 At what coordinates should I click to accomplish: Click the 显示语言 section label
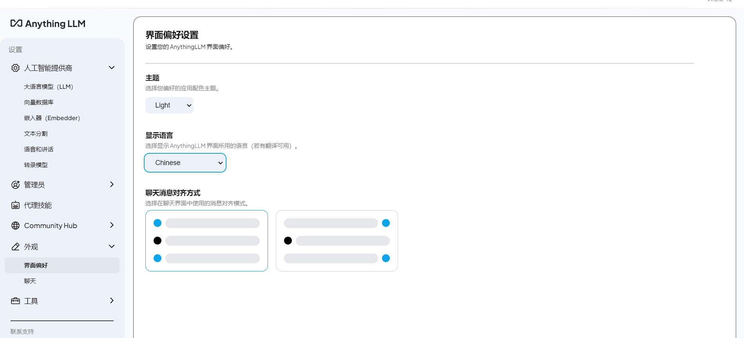159,135
